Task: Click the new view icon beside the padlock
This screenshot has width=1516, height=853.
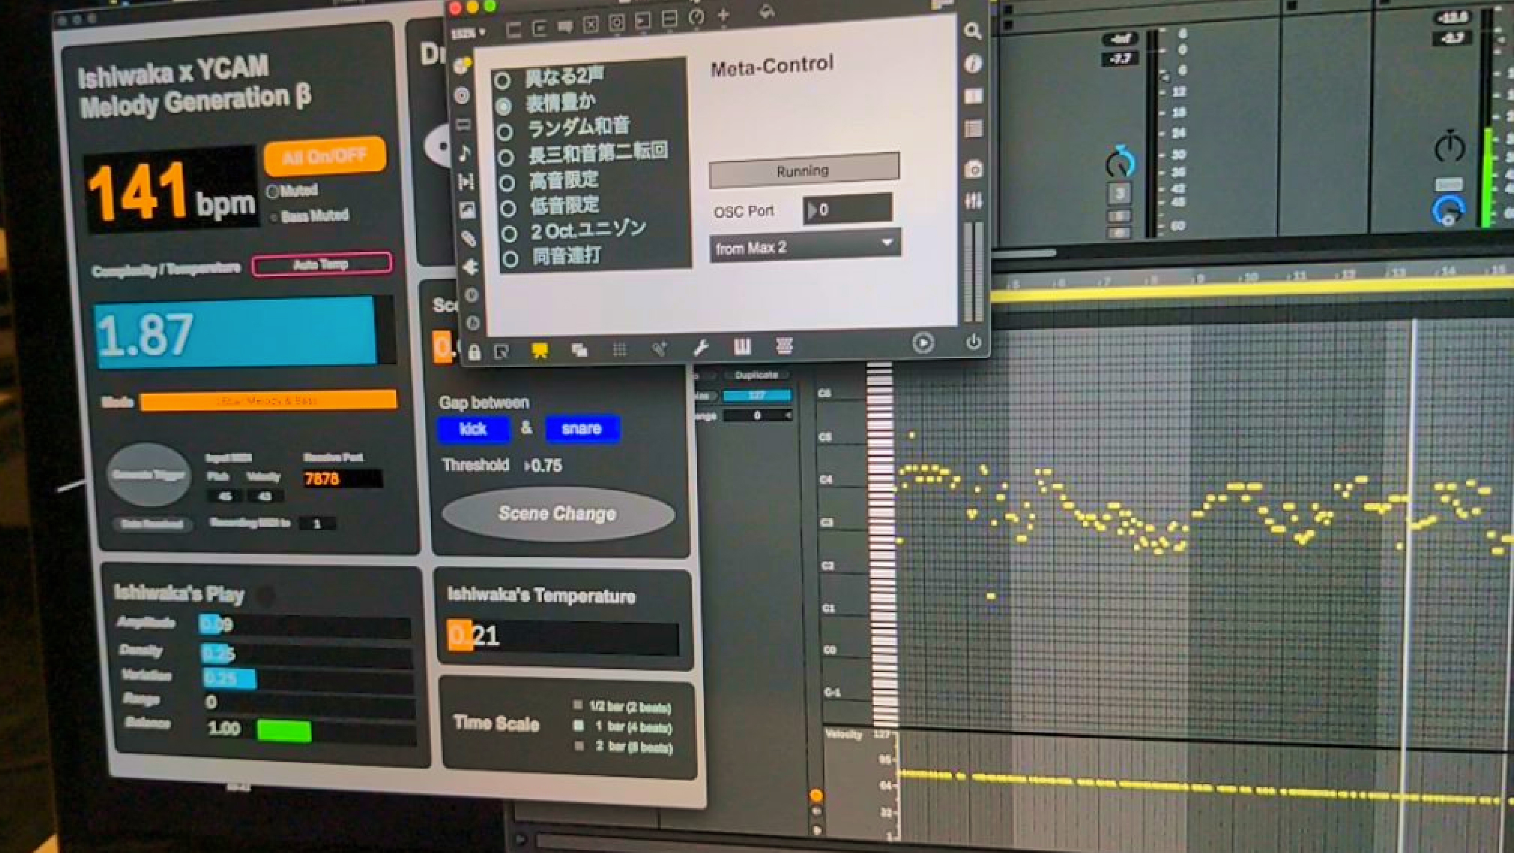Action: tap(501, 352)
